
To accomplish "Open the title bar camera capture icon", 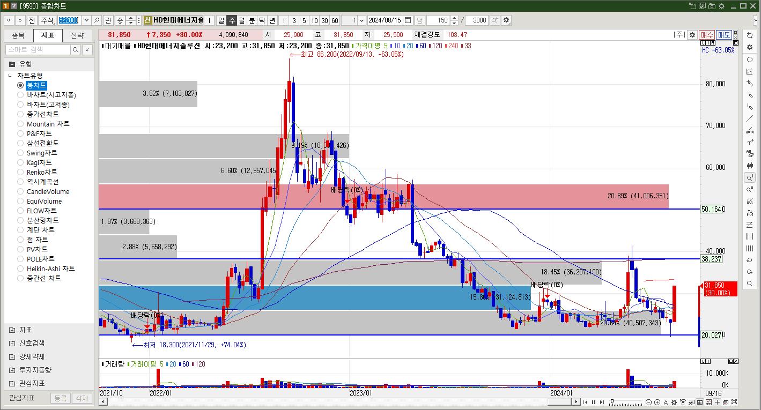I will coord(712,6).
